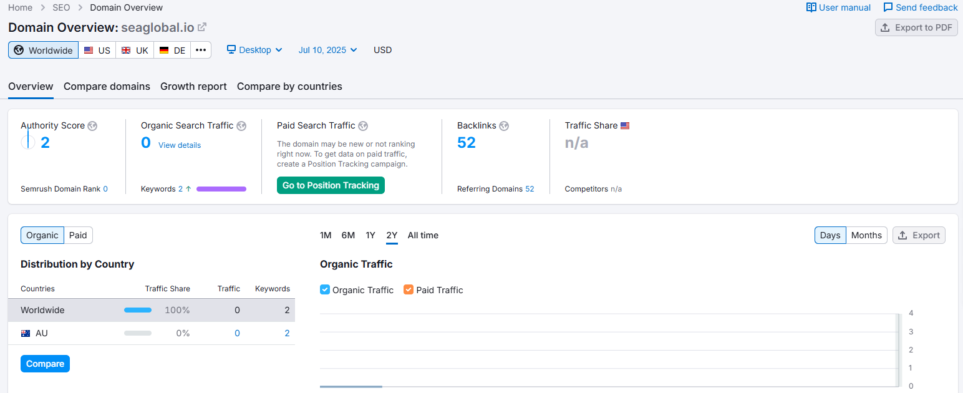Select the Worldwide database button
The width and height of the screenshot is (963, 393).
click(x=43, y=50)
